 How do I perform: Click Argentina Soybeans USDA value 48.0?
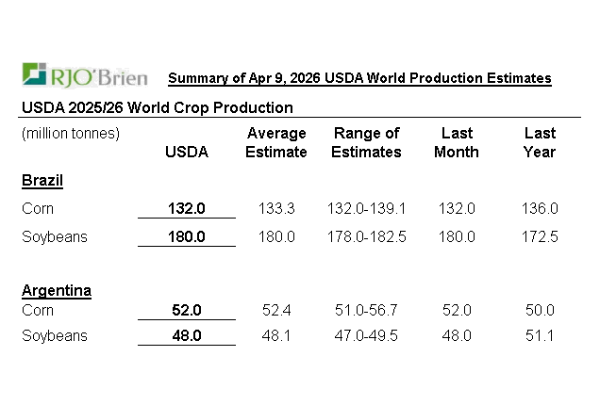pyautogui.click(x=187, y=335)
